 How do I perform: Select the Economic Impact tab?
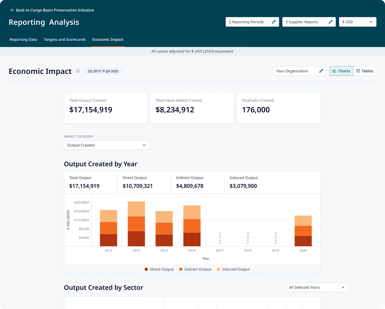tap(108, 40)
